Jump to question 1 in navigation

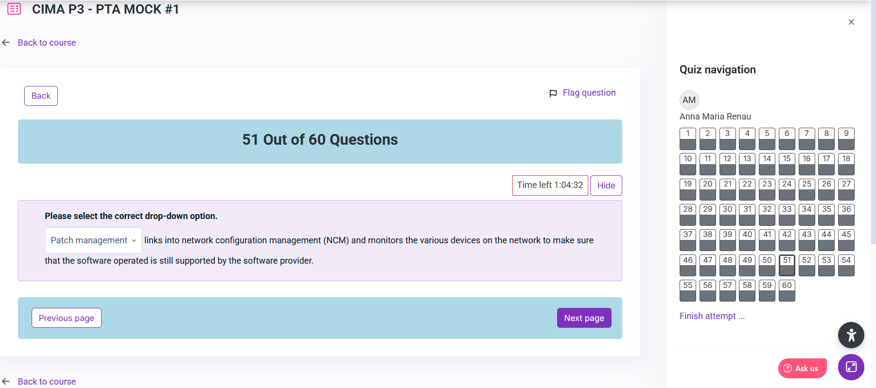(x=687, y=139)
